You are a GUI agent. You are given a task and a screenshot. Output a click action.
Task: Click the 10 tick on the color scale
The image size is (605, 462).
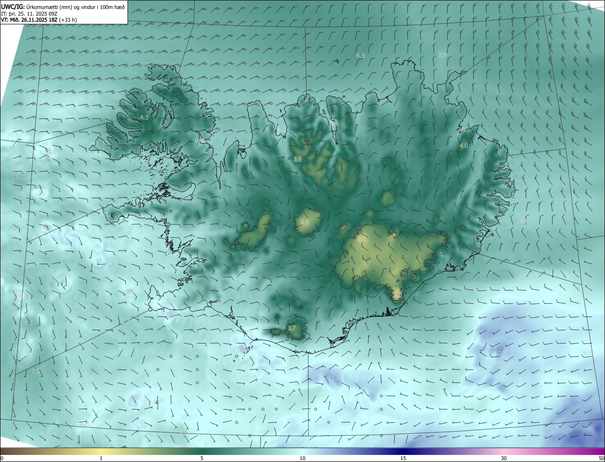(x=302, y=458)
